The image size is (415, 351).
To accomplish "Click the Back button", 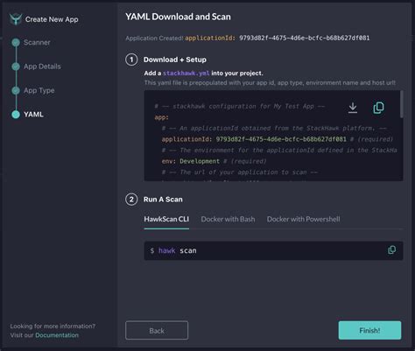I will tap(157, 330).
